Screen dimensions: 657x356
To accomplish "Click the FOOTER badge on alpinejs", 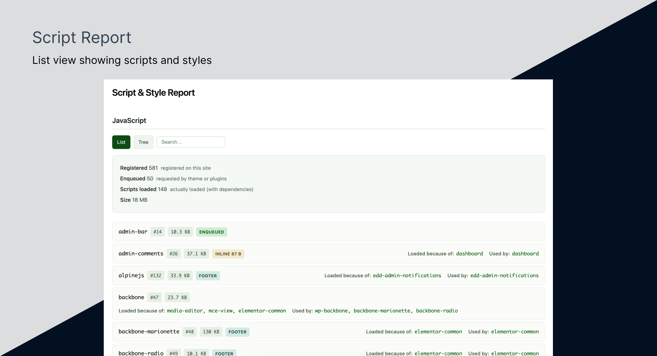I will (208, 276).
